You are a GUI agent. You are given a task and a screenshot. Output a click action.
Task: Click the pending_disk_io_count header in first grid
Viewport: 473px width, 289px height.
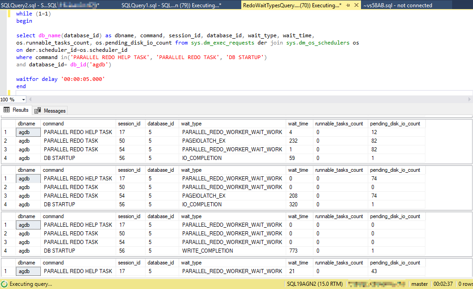[395, 124]
